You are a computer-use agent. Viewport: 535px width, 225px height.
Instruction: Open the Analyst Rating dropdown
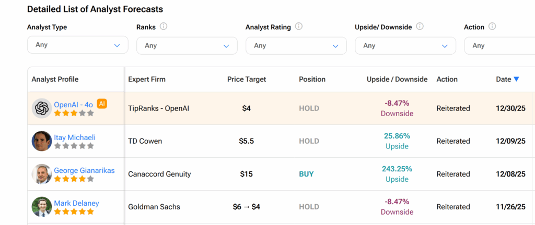[296, 45]
